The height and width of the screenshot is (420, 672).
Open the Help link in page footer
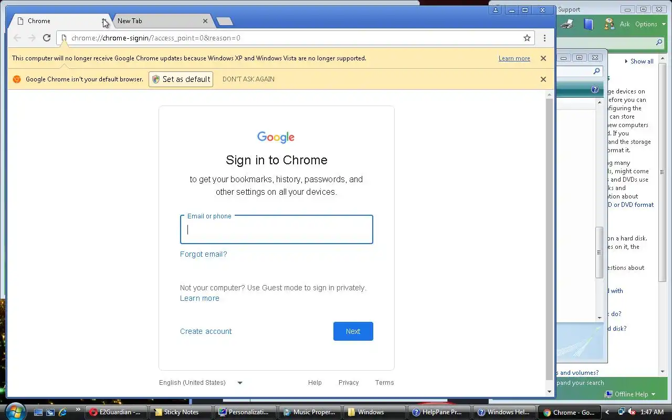point(315,383)
